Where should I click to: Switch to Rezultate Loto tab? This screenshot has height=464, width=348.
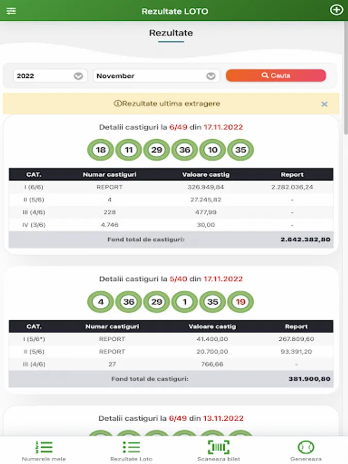pyautogui.click(x=131, y=450)
